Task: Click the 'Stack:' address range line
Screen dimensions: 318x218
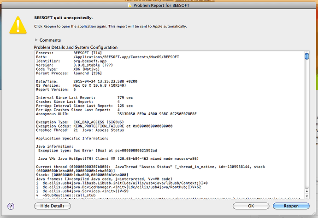Action: tap(82, 175)
